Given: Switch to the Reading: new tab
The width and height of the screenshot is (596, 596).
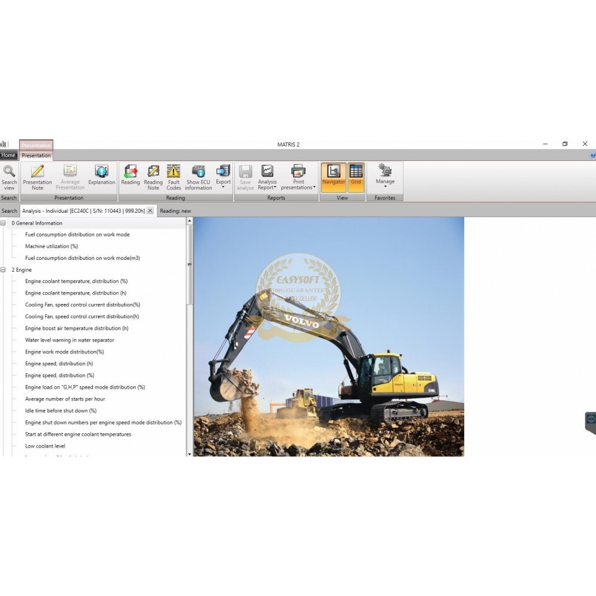Looking at the screenshot, I should coord(175,211).
